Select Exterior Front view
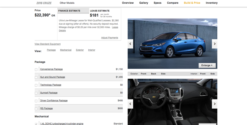 coord(143,74)
